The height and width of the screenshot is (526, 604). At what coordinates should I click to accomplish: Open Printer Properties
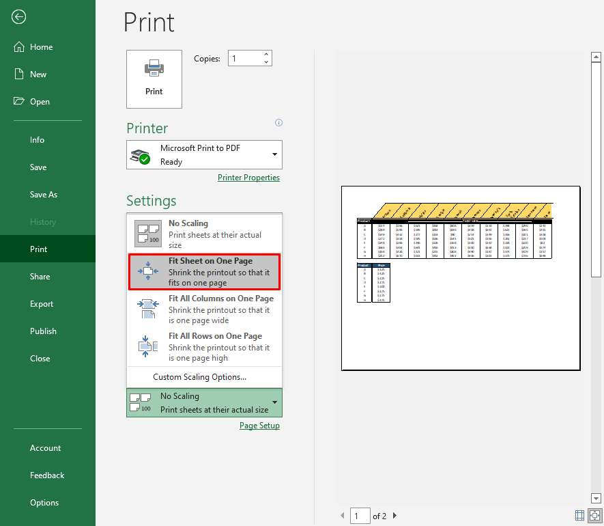(x=248, y=177)
